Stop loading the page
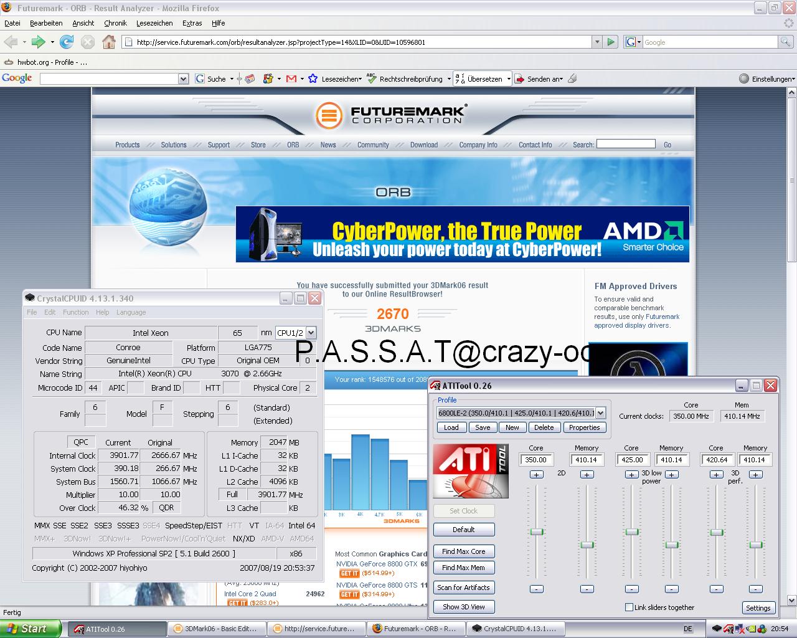The height and width of the screenshot is (638, 797). click(x=88, y=42)
